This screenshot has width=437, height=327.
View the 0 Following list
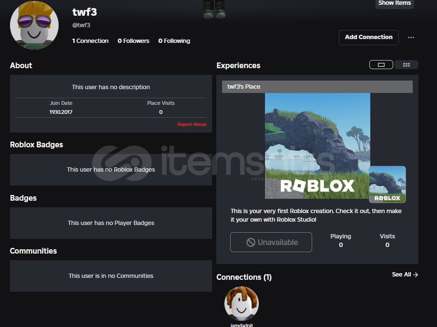pos(174,41)
